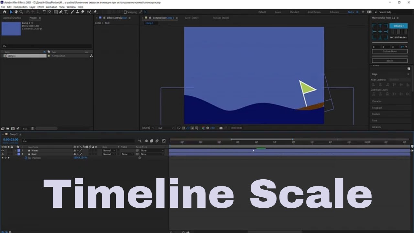
Task: Expand the Character panel
Action: coord(377,101)
